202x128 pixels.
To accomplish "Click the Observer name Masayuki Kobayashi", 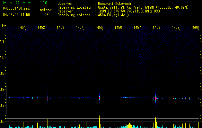I will point(115,4).
